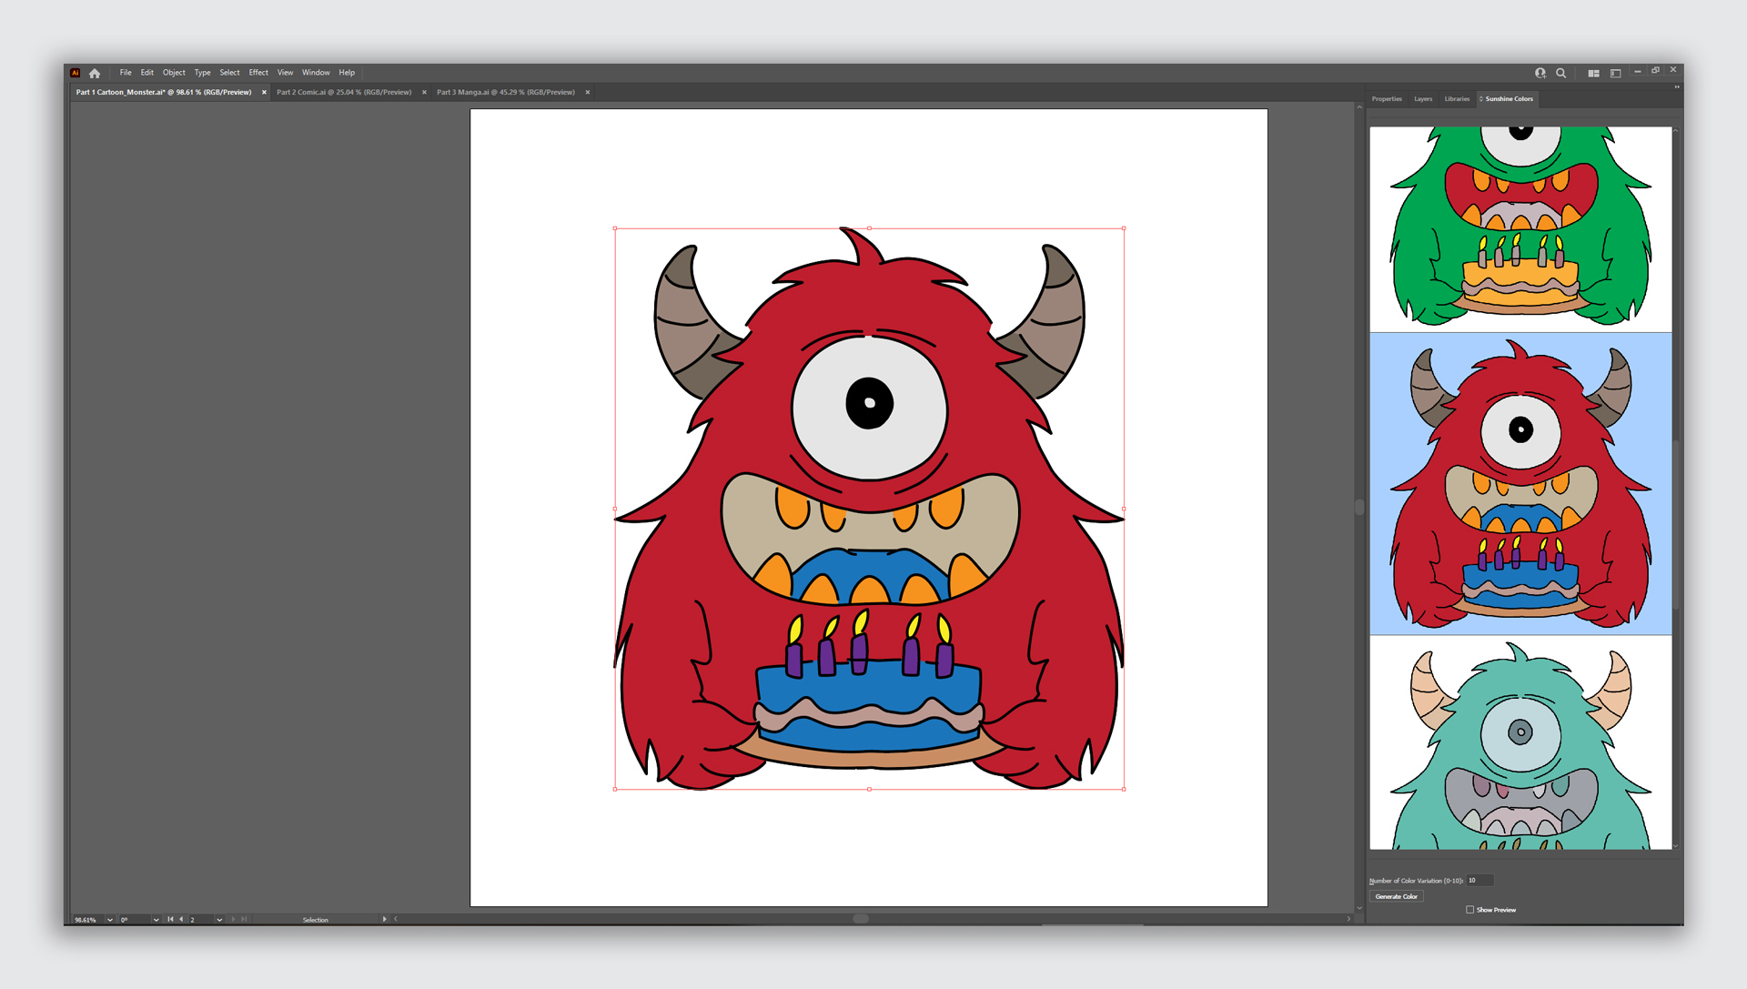1747x989 pixels.
Task: Enable the Show Preview checkbox
Action: click(x=1469, y=909)
